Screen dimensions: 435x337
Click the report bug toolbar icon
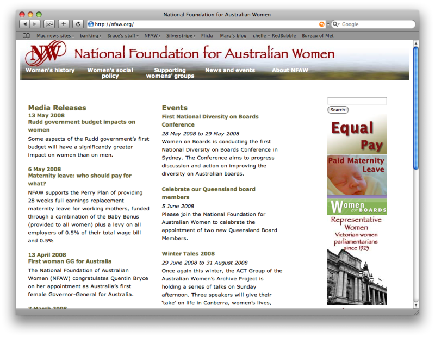click(49, 24)
